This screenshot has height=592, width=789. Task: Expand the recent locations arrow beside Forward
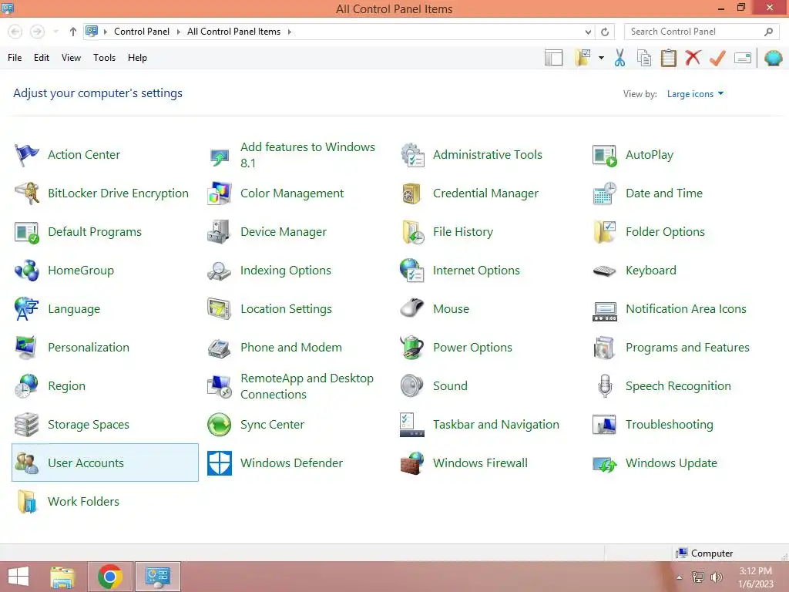tap(55, 32)
